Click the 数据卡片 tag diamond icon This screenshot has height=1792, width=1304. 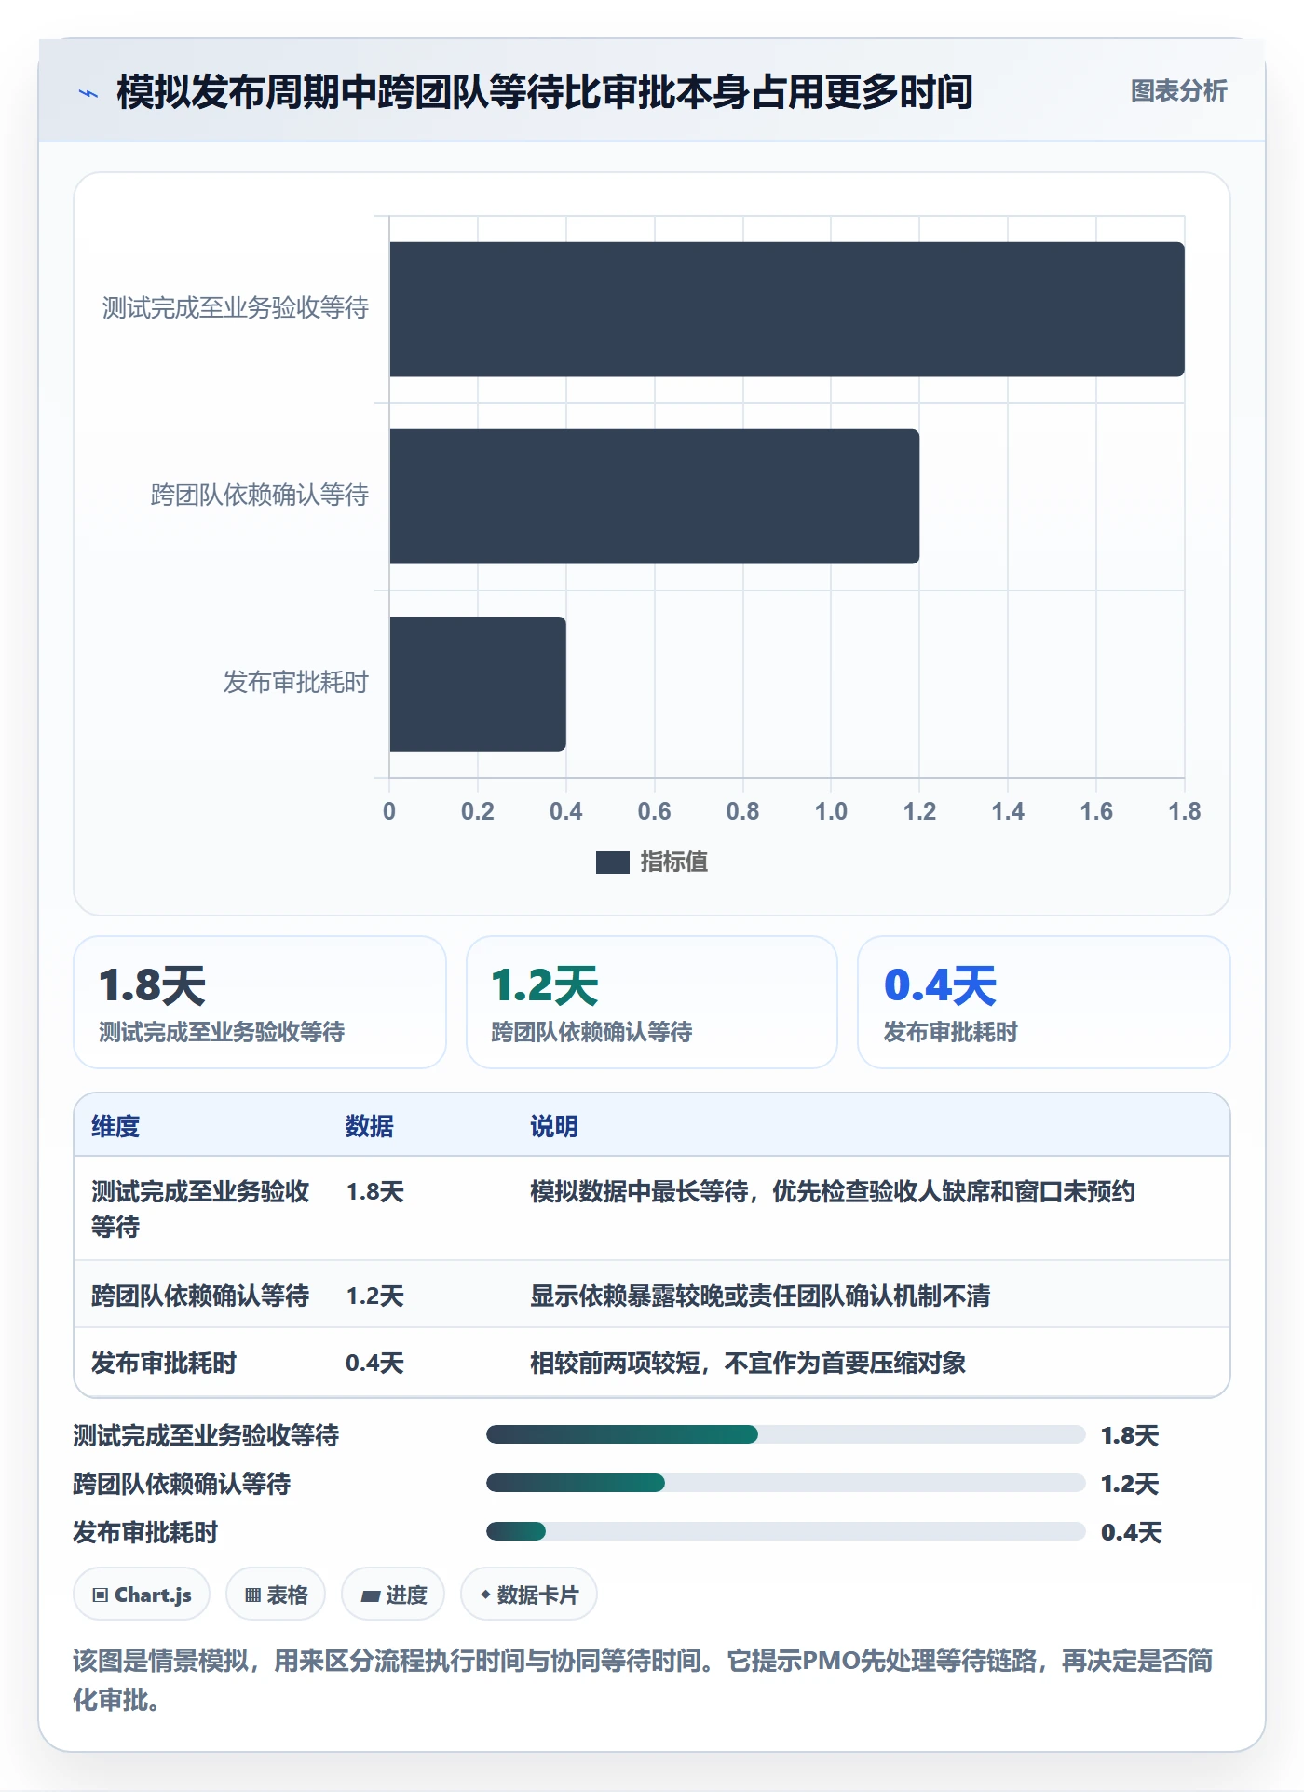485,1595
